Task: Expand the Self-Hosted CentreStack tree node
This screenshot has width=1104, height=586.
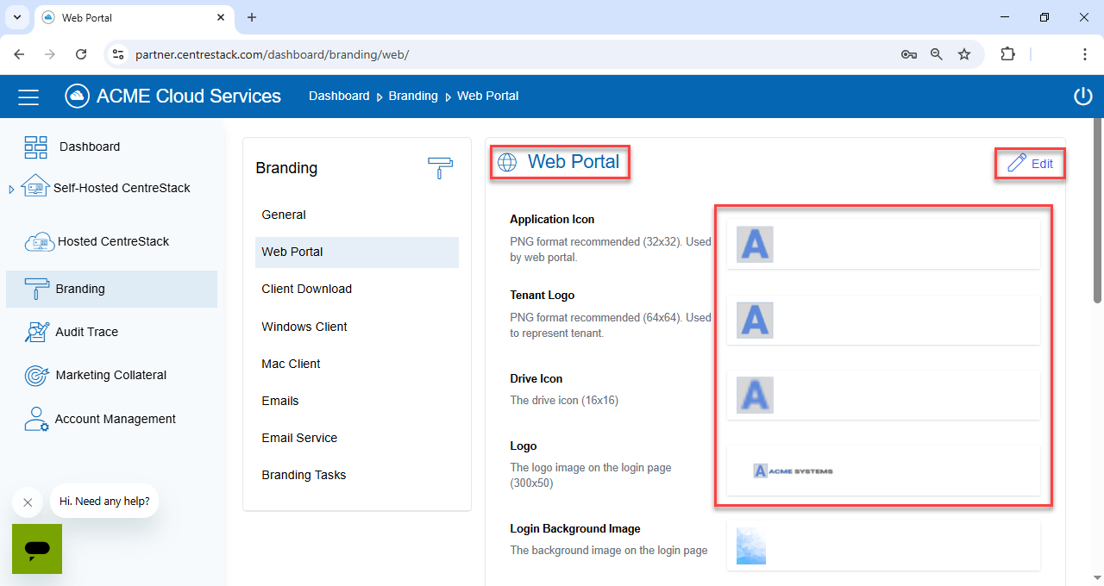Action: click(11, 189)
